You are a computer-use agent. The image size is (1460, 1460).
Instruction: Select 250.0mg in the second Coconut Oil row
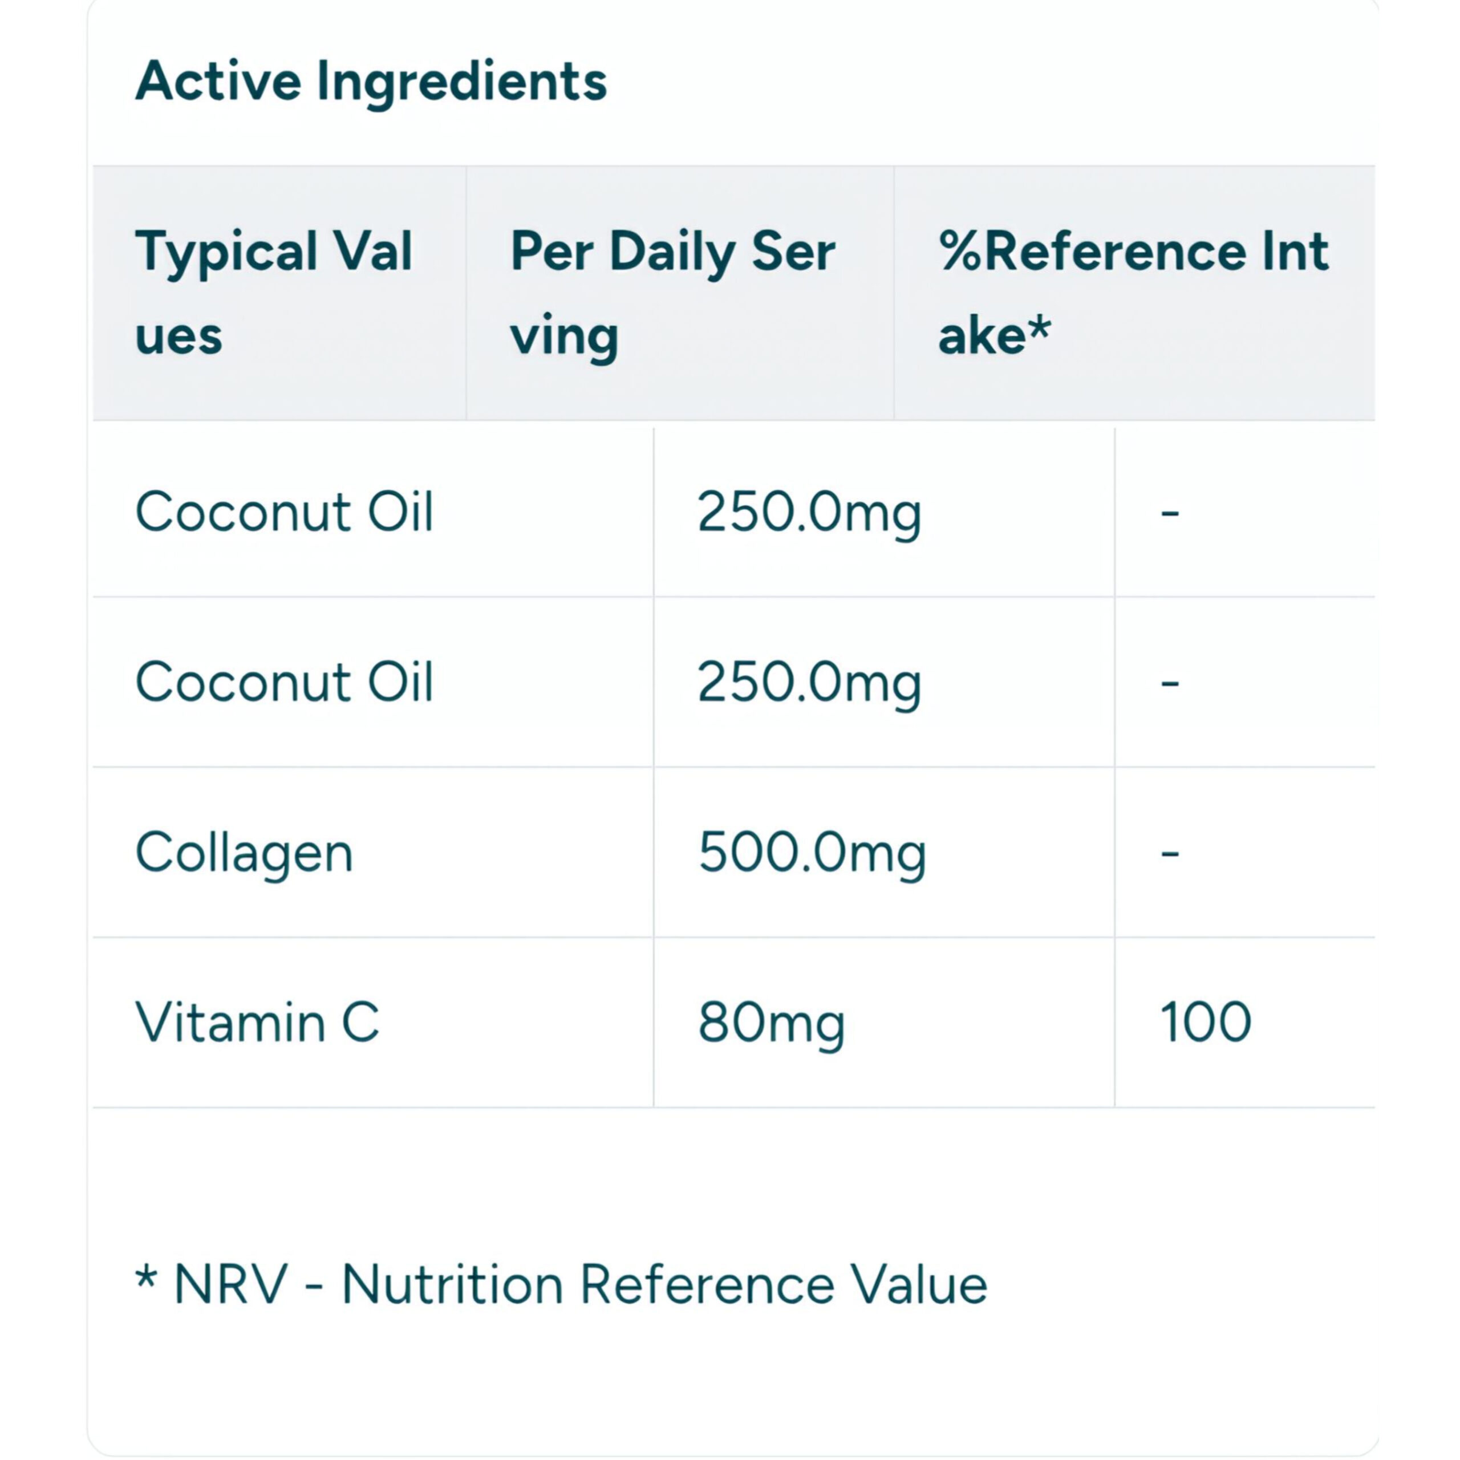coord(809,683)
